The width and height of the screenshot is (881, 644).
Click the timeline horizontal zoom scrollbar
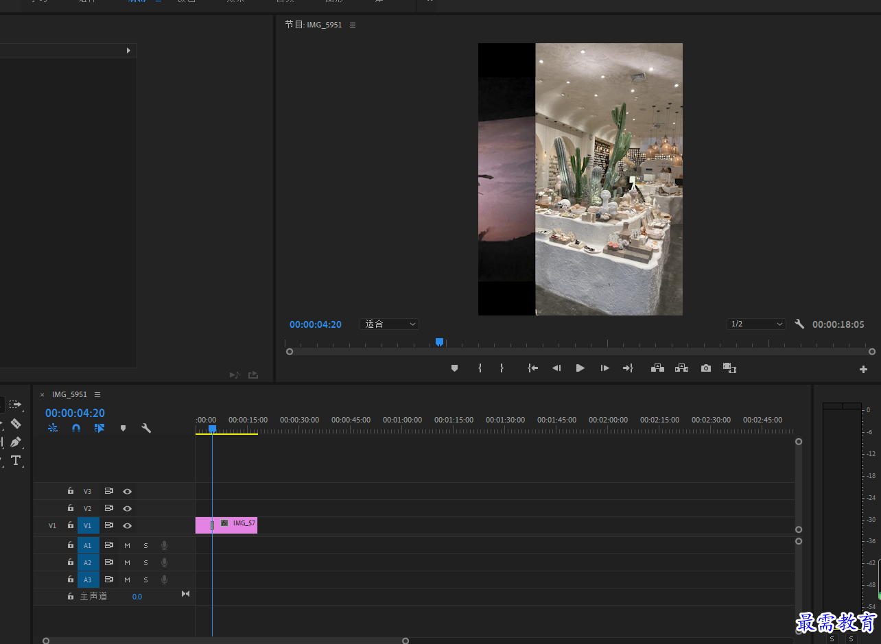point(226,641)
